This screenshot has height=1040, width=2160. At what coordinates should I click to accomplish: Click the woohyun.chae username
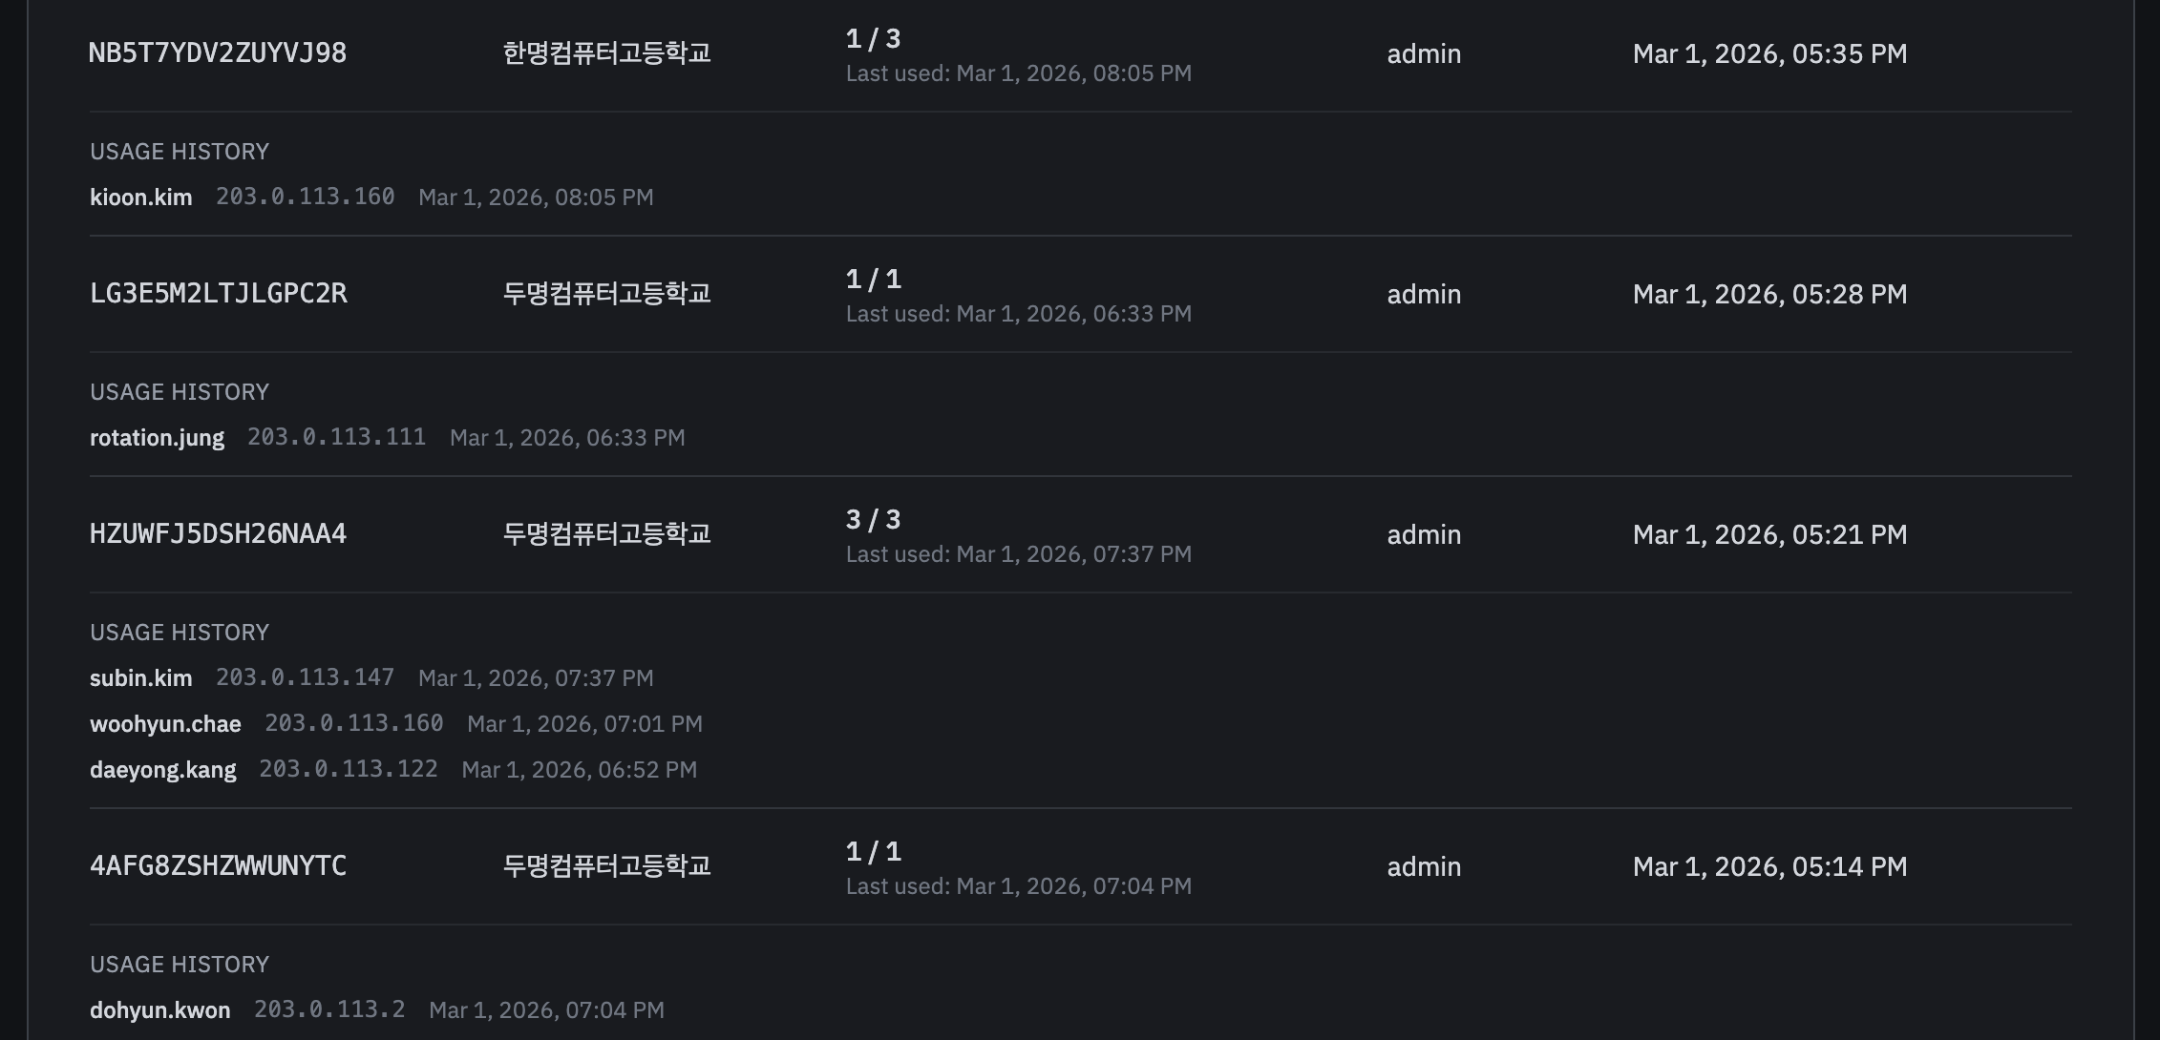(x=165, y=724)
